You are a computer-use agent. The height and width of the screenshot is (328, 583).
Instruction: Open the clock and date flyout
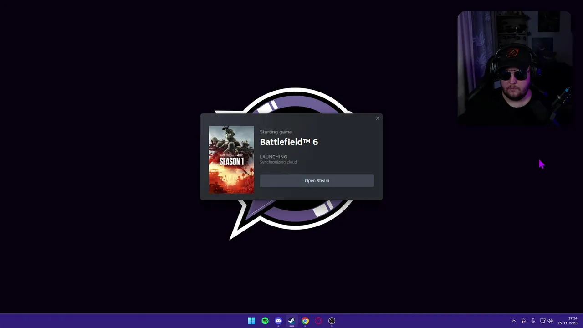coord(568,321)
